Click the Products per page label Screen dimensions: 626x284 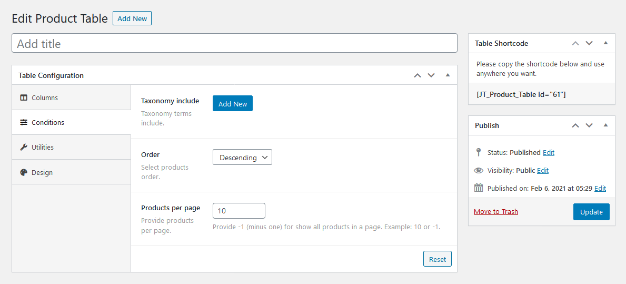point(171,208)
